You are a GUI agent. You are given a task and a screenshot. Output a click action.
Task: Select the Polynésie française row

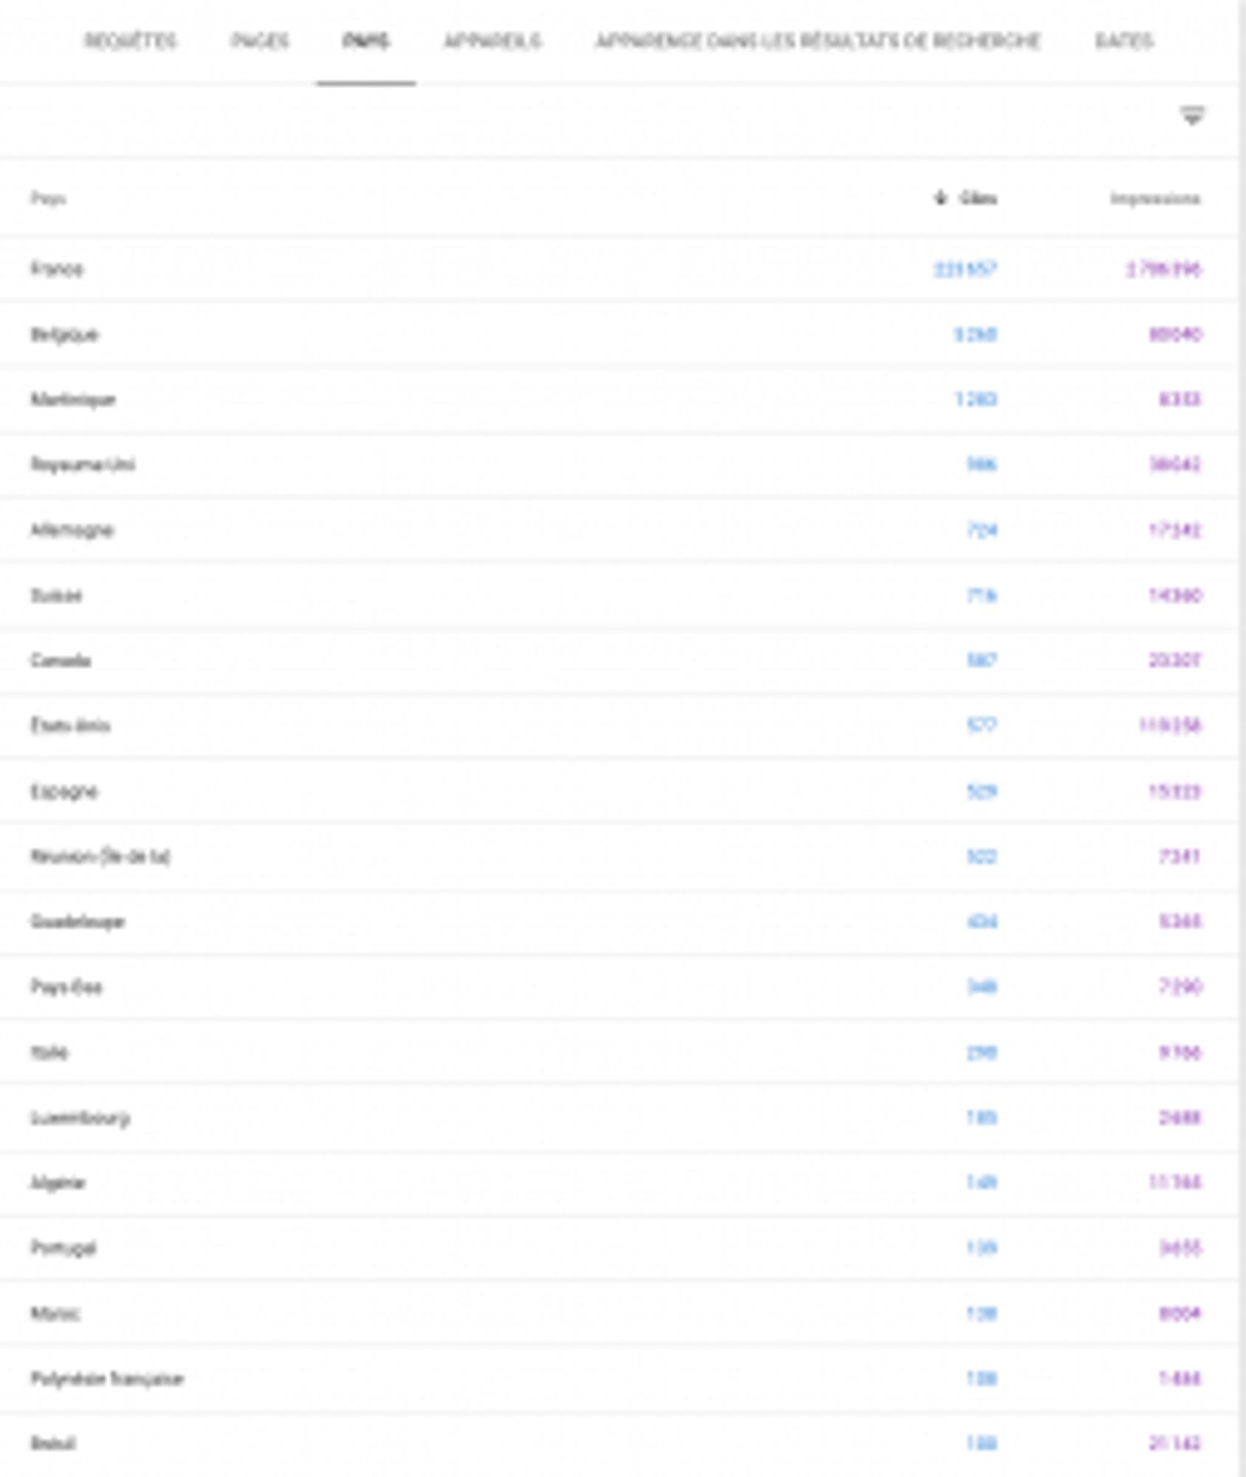click(x=107, y=1379)
